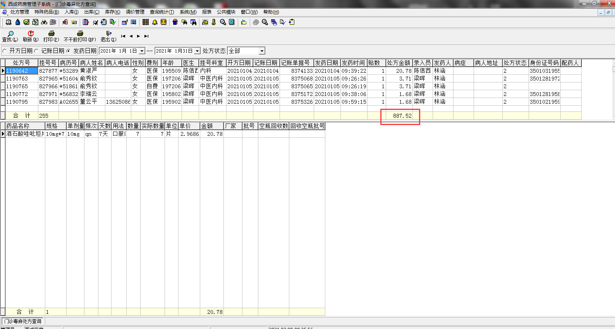Select the 开方日期 radio button
615x329 pixels.
coord(5,51)
